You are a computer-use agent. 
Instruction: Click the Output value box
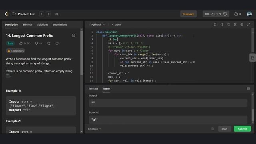tap(168, 103)
